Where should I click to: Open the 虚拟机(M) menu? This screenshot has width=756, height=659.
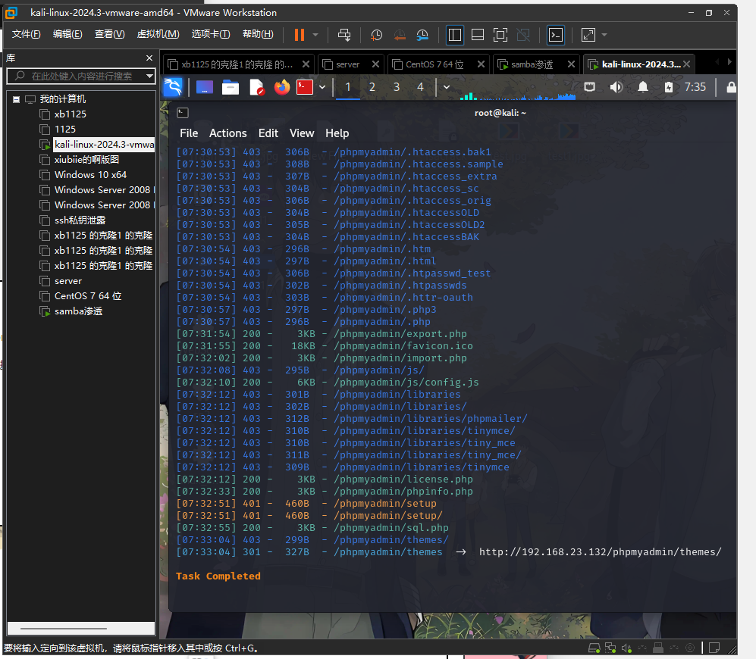point(158,34)
